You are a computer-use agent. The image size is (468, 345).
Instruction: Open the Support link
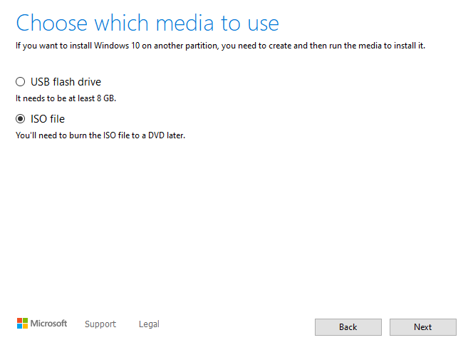(x=100, y=324)
